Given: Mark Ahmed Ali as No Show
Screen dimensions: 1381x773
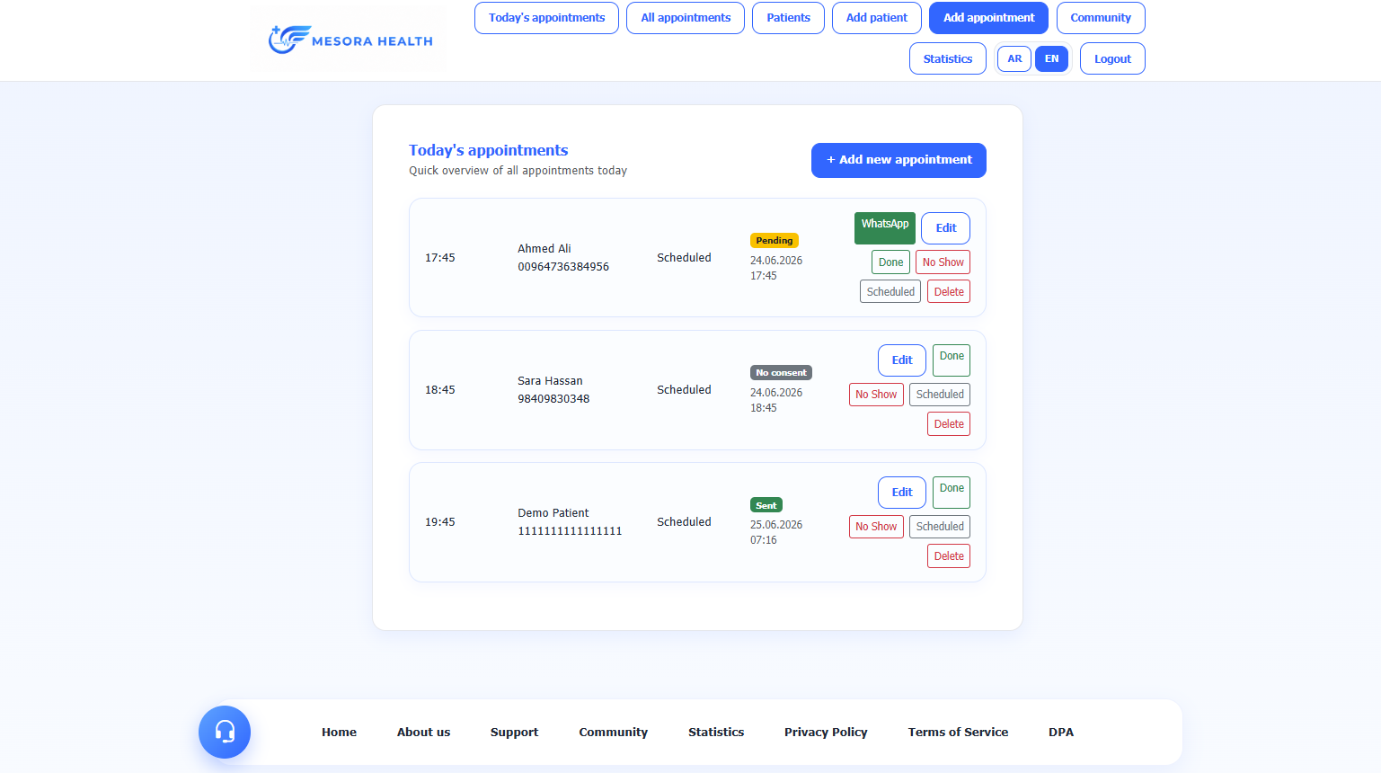Looking at the screenshot, I should tap(943, 262).
